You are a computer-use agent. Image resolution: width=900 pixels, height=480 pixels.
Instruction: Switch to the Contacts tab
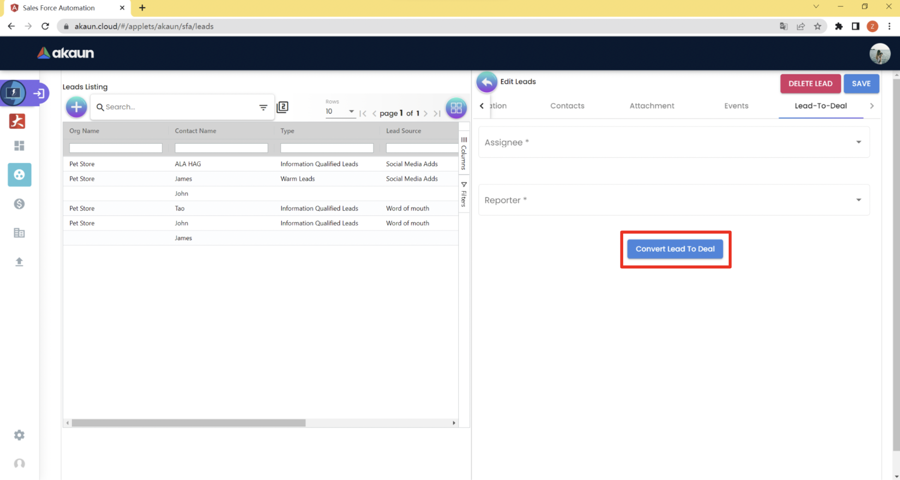(567, 106)
